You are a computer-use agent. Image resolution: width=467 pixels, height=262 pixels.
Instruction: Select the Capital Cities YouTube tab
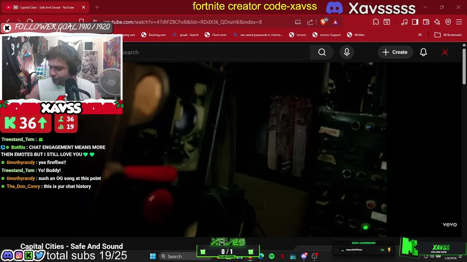point(46,7)
